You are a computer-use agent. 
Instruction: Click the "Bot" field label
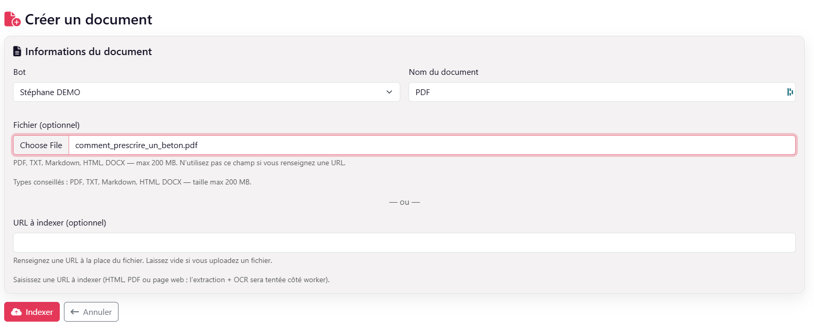(20, 72)
